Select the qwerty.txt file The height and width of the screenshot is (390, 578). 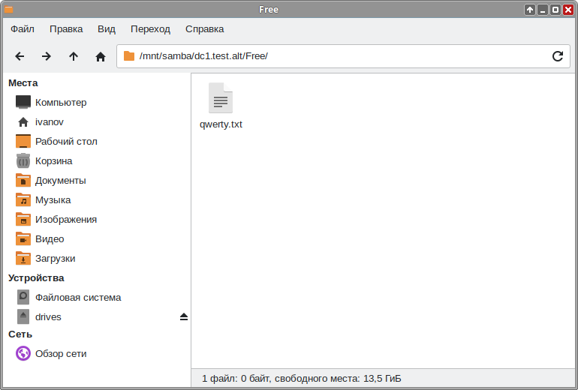[x=221, y=106]
